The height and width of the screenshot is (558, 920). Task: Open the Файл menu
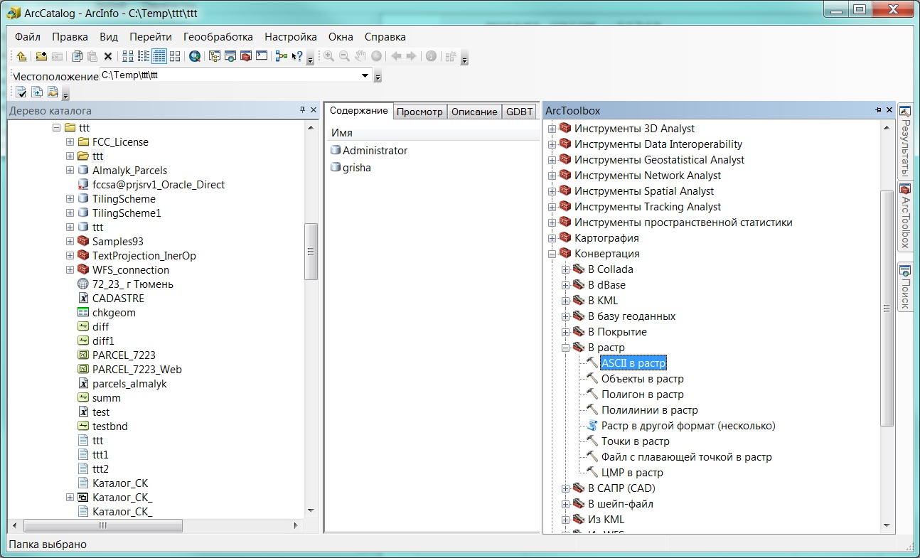tap(28, 37)
